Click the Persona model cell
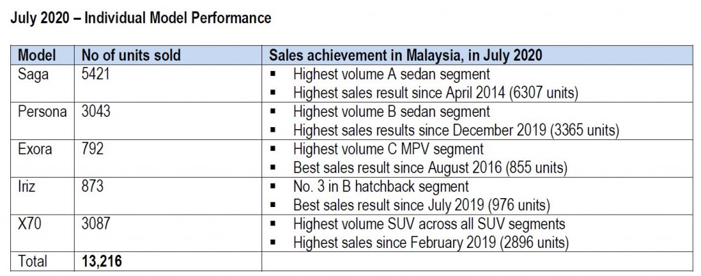701x276 pixels. point(42,121)
